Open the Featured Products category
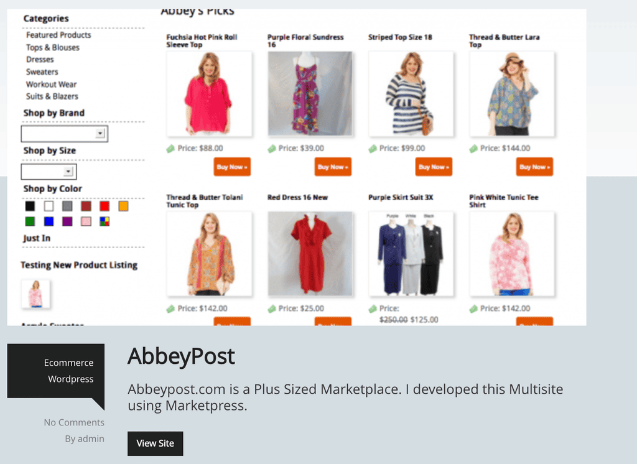This screenshot has height=464, width=637. click(x=58, y=35)
